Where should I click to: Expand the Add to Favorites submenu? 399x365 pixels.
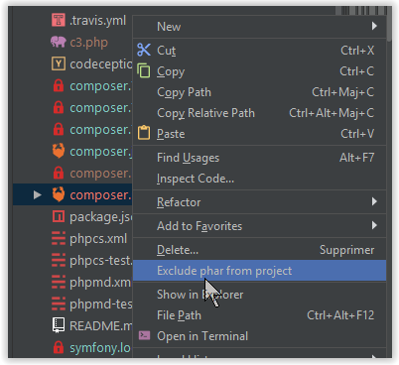click(374, 225)
